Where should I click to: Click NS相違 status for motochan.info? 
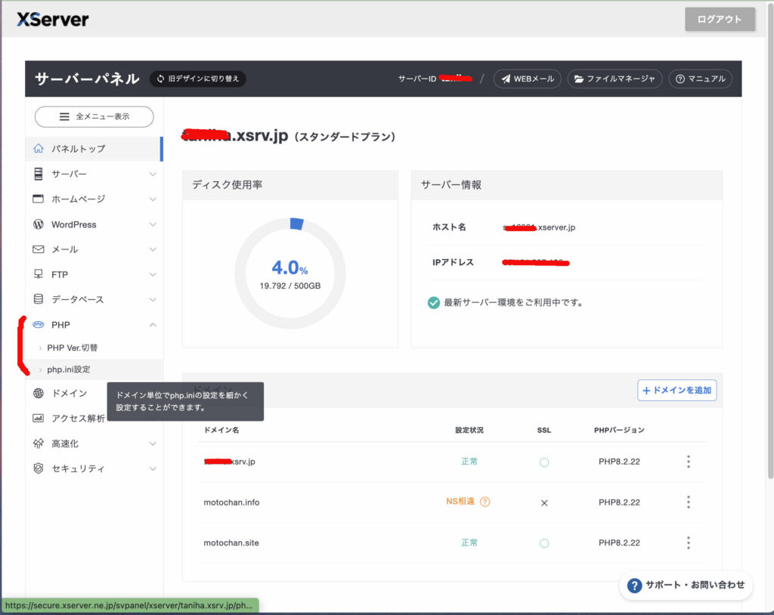(x=460, y=502)
